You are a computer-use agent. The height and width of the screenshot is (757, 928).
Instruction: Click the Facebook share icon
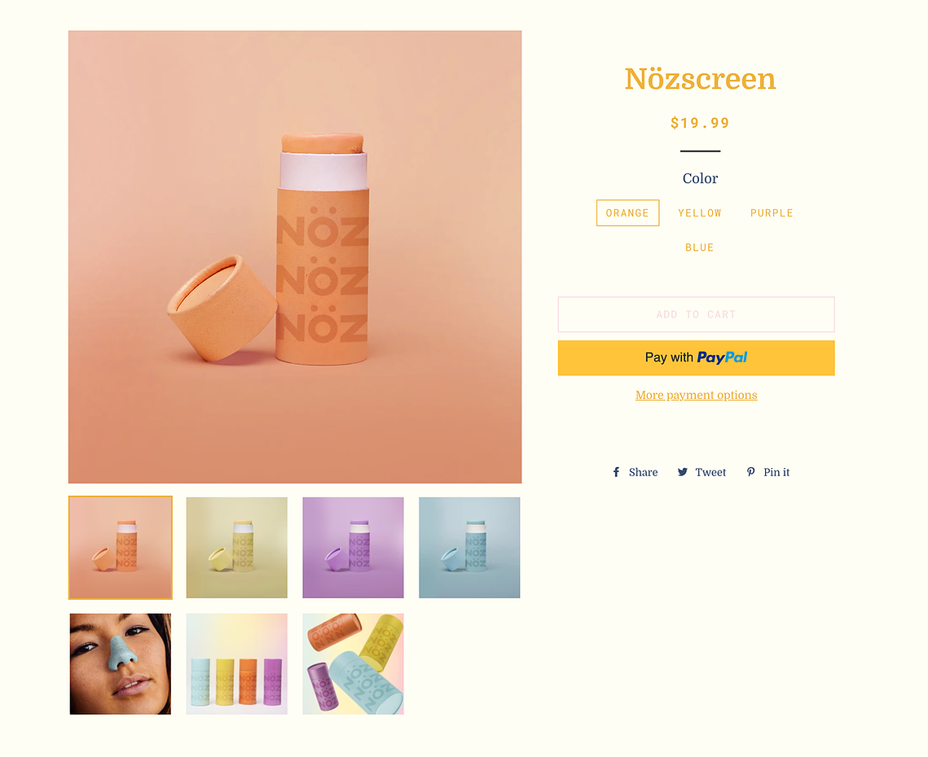(x=616, y=472)
